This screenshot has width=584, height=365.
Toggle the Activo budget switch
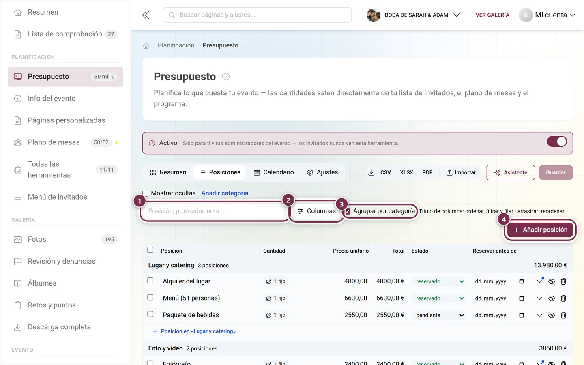pos(557,142)
